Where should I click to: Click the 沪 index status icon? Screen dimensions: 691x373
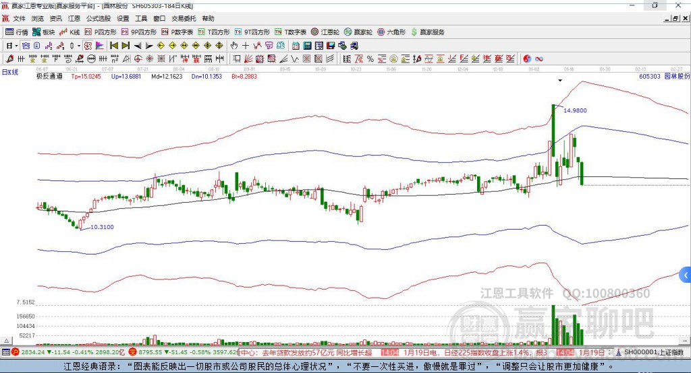16,352
